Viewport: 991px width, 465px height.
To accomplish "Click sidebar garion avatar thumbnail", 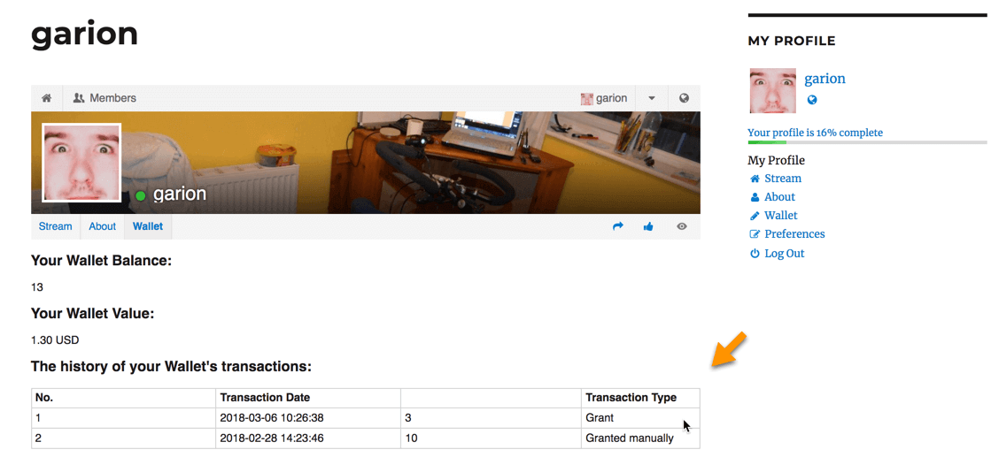I will [772, 91].
